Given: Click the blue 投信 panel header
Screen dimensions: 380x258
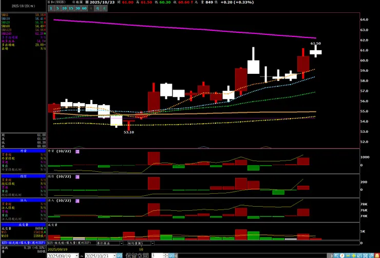Looking at the screenshot, I should coord(24,176).
